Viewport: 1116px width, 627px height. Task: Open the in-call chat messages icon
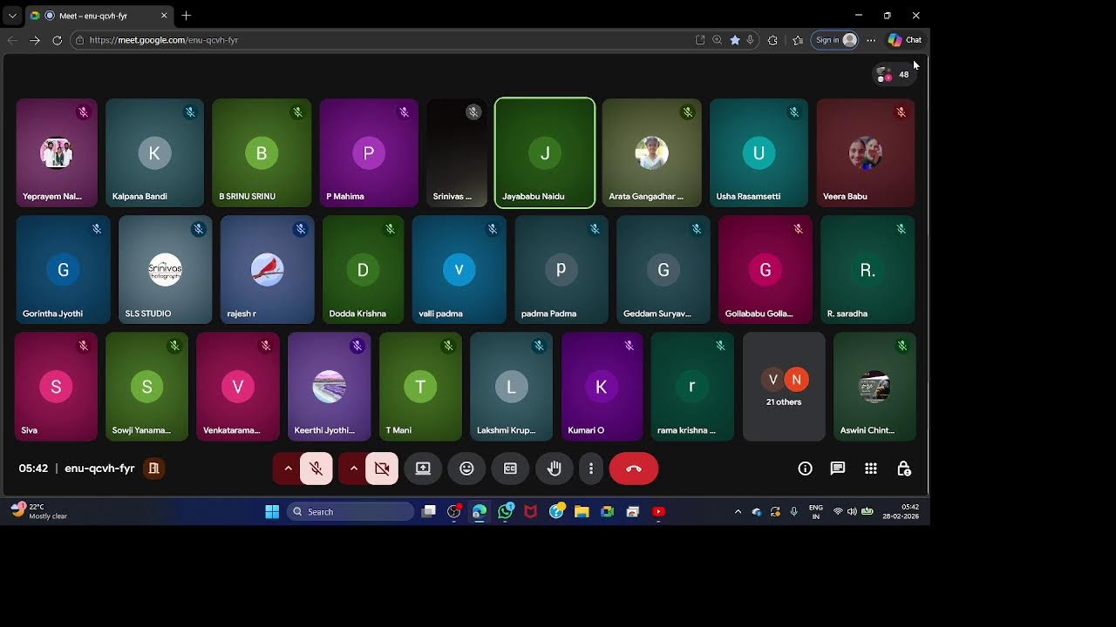click(x=838, y=469)
